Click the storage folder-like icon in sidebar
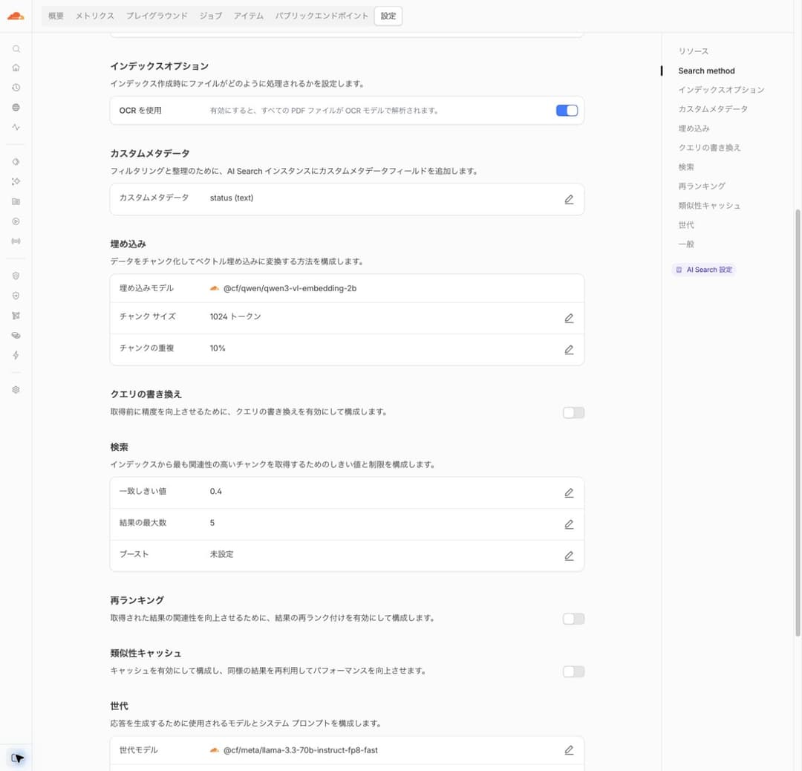802x771 pixels. (16, 201)
